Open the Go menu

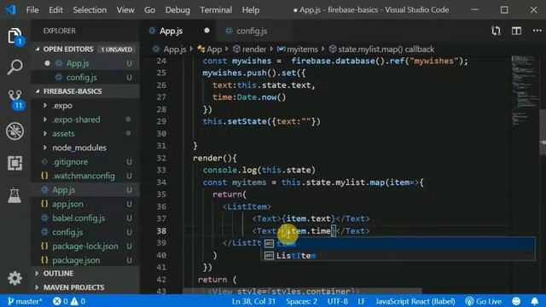tap(150, 9)
